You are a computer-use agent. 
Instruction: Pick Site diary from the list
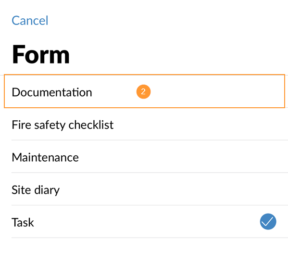click(x=144, y=189)
